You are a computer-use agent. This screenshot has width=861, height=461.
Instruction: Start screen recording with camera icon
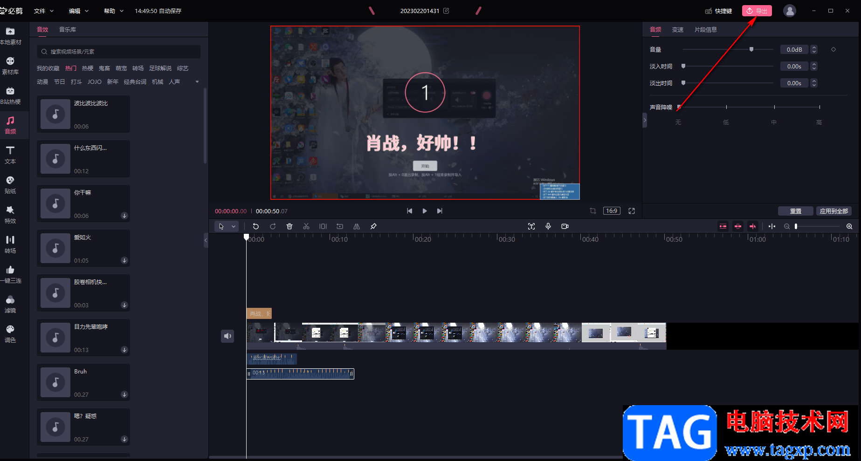565,226
